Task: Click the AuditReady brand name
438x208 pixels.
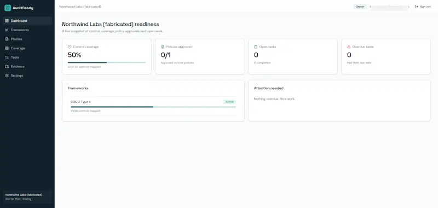Action: (23, 8)
